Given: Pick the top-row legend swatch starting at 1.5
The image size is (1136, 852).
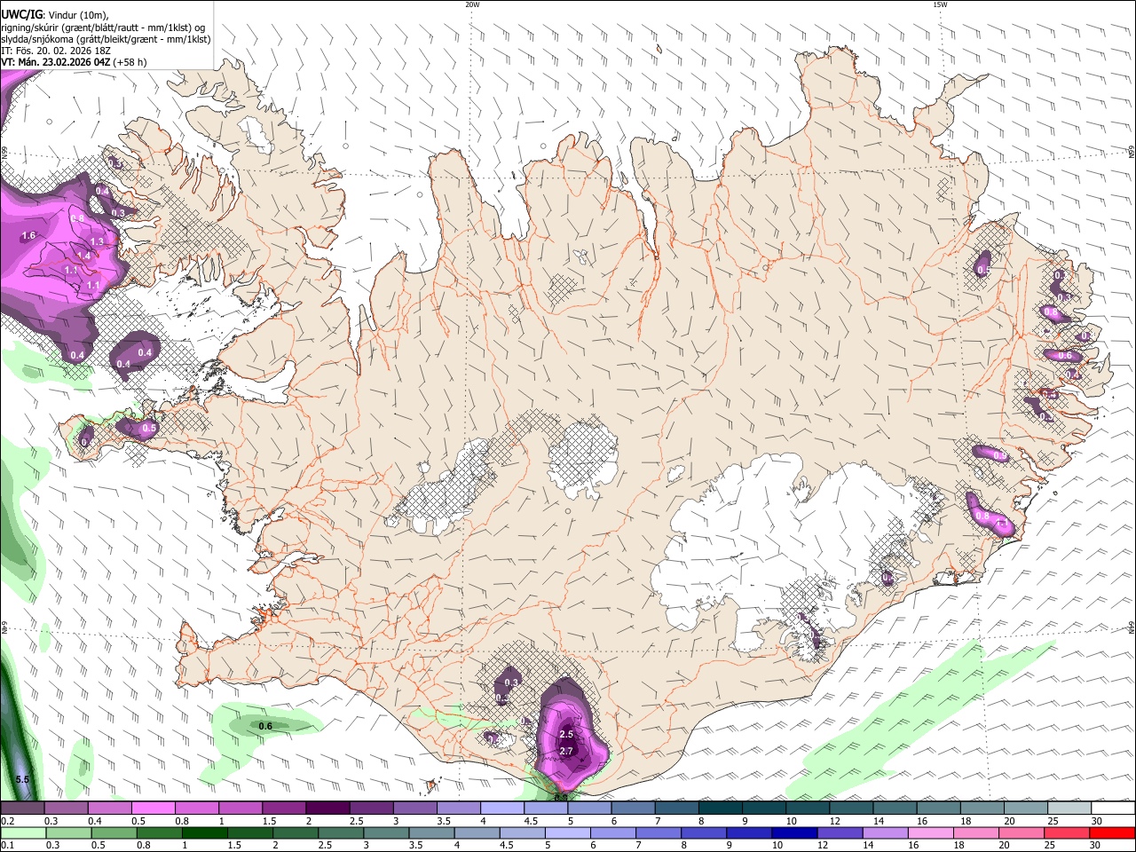Looking at the screenshot, I should click(283, 809).
